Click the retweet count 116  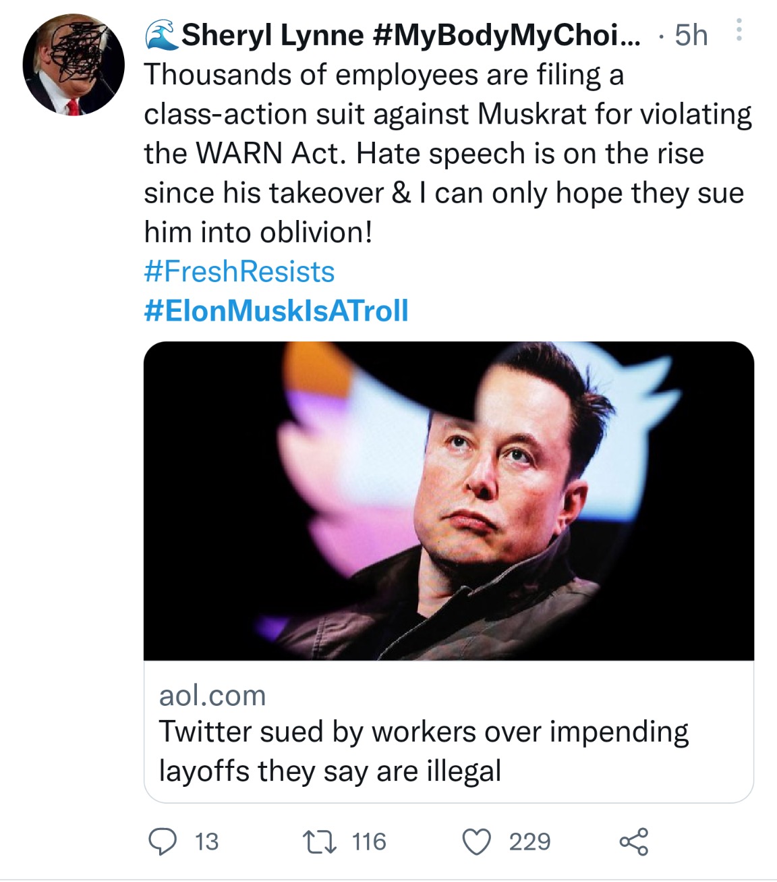click(x=369, y=842)
